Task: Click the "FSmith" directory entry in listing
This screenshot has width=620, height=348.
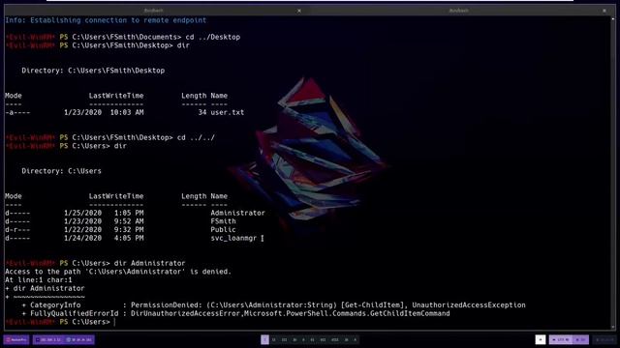Action: click(x=223, y=221)
